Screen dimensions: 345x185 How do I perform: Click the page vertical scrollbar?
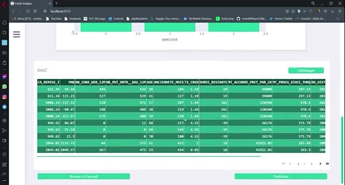pos(342,150)
